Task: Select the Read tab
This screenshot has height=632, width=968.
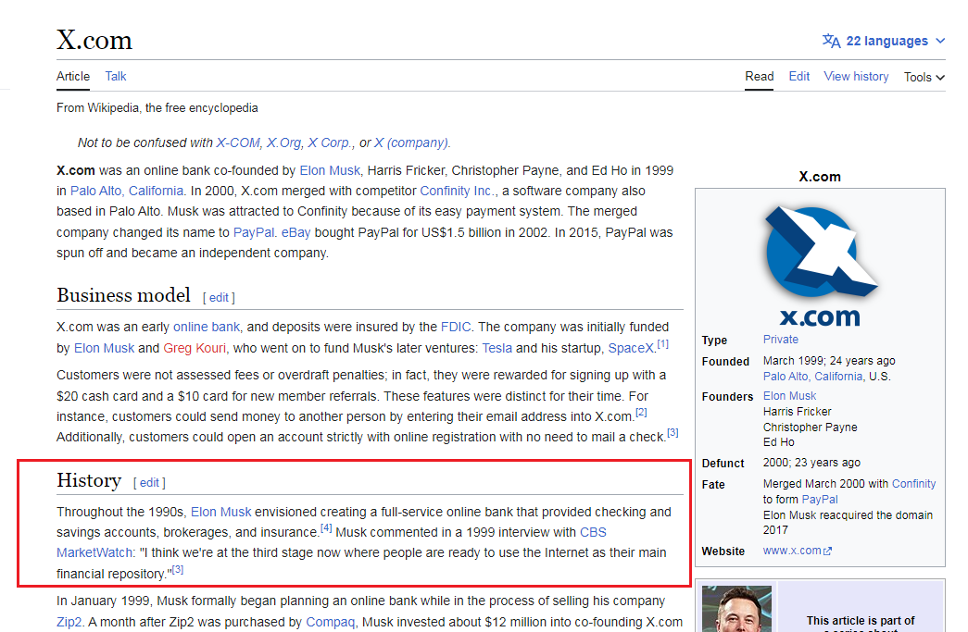Action: click(759, 77)
